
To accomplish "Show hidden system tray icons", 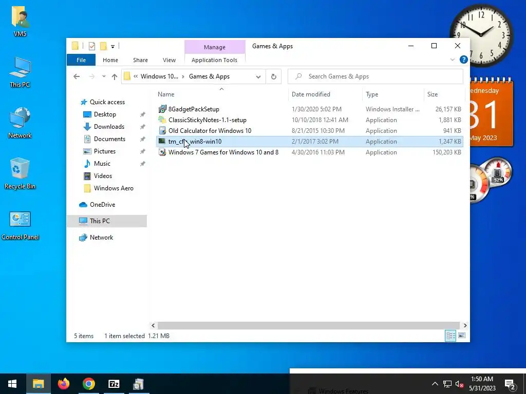I will (x=435, y=384).
